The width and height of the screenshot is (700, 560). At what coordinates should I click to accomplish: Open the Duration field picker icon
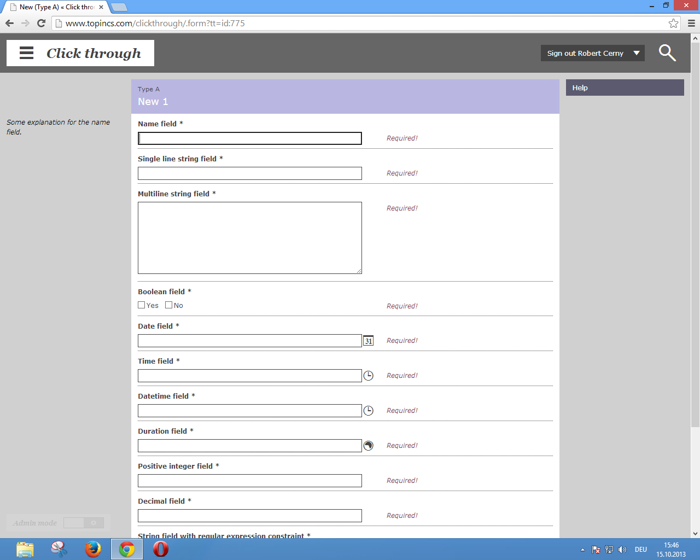pos(369,446)
